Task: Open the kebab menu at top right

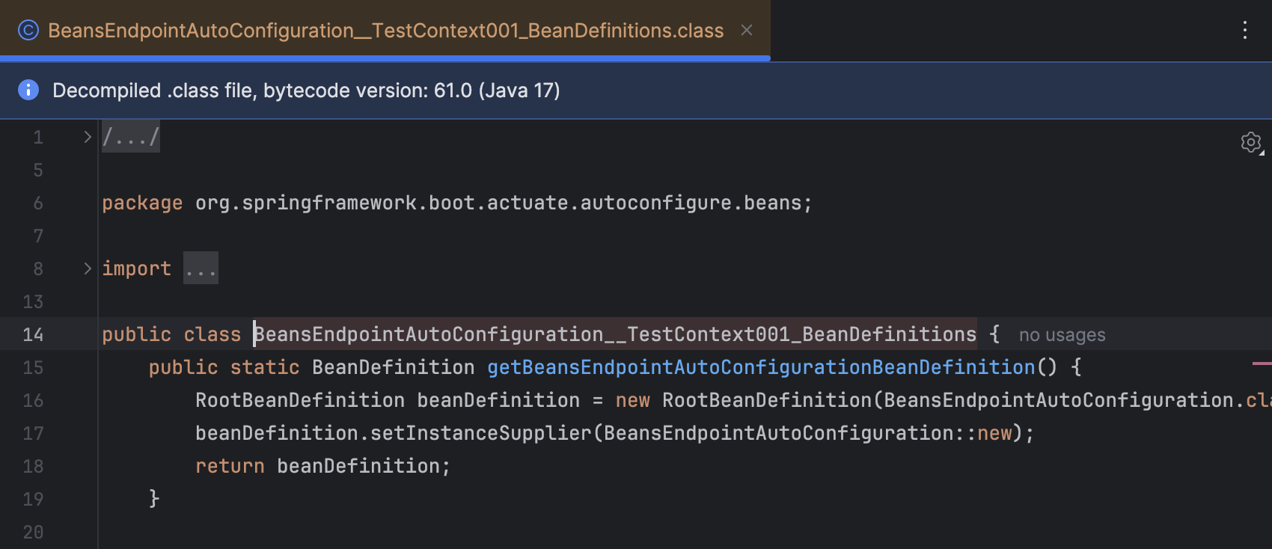Action: tap(1245, 30)
